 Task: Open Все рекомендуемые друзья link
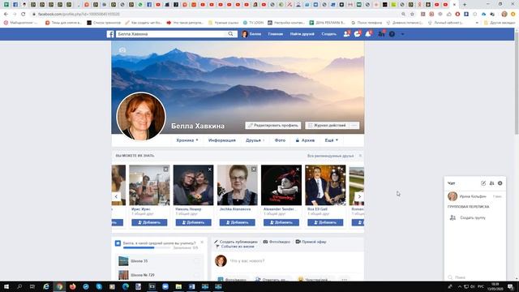[x=330, y=156]
